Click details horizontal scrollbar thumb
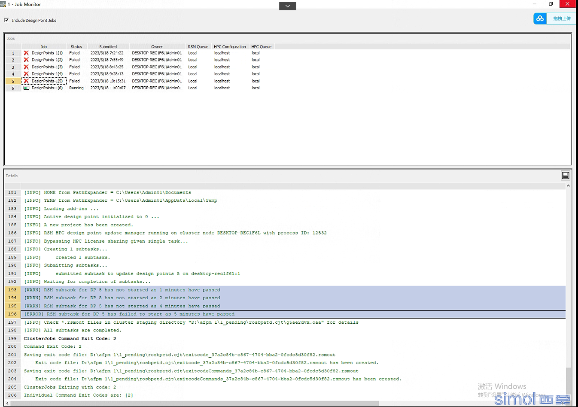Screen dimensions: 578x407 click(x=195, y=403)
